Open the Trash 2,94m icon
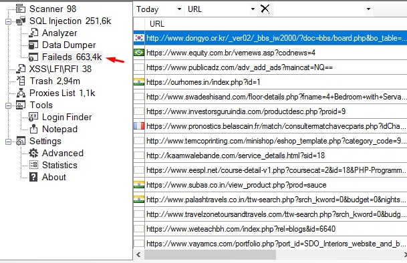The height and width of the screenshot is (263, 407). (x=21, y=81)
